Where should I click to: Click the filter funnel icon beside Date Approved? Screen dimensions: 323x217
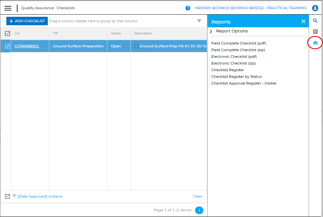tap(14, 196)
